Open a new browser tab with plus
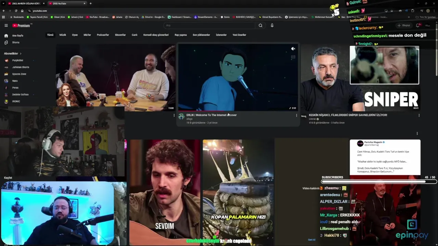This screenshot has height=246, width=438. (90, 3)
